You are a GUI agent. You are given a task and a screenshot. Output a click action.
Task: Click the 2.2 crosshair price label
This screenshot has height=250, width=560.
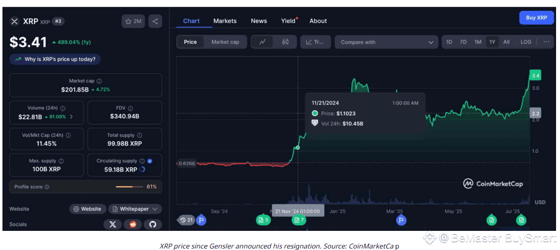535,113
